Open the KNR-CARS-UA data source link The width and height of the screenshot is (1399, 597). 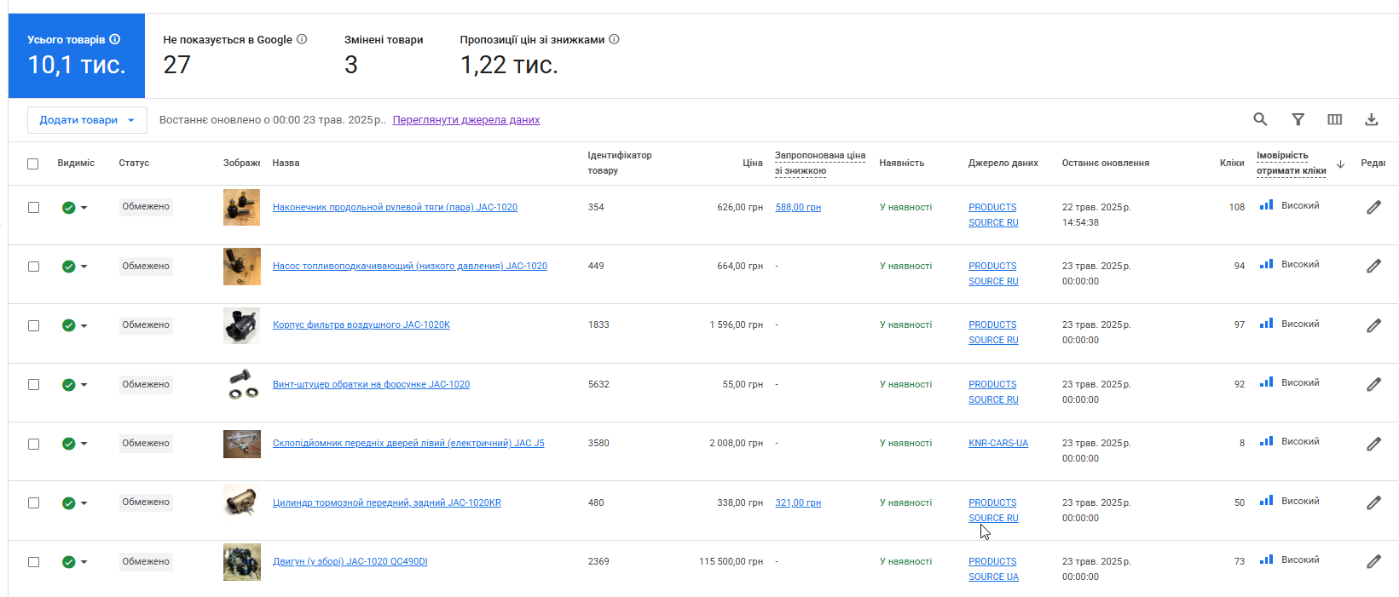pyautogui.click(x=998, y=444)
